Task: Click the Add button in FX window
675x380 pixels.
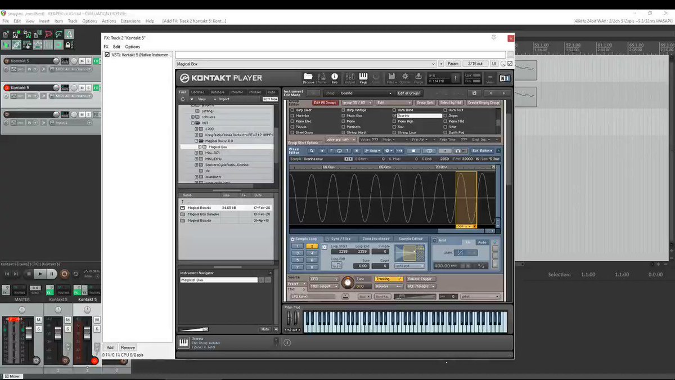Action: click(x=110, y=347)
